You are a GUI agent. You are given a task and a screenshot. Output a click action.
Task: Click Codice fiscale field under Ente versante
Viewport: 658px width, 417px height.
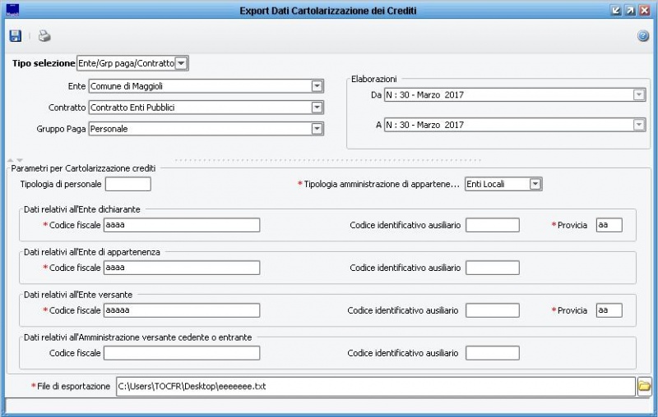(182, 310)
